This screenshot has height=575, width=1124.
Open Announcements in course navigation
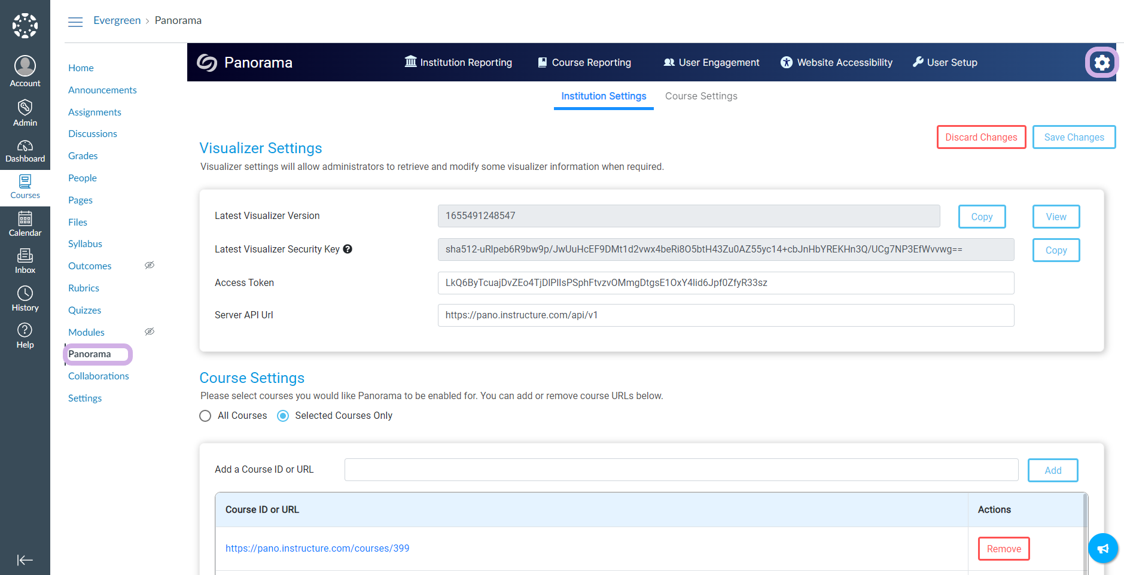pos(102,90)
